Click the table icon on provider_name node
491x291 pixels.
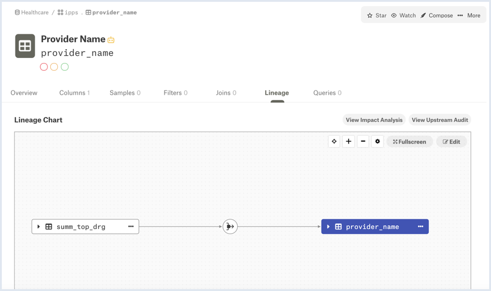338,227
